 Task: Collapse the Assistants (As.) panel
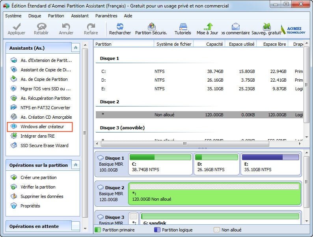click(76, 48)
